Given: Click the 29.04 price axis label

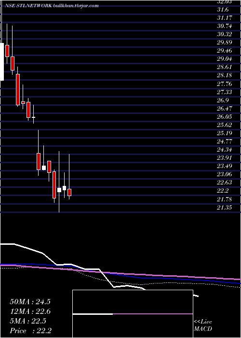Looking at the screenshot, I should point(225,59).
